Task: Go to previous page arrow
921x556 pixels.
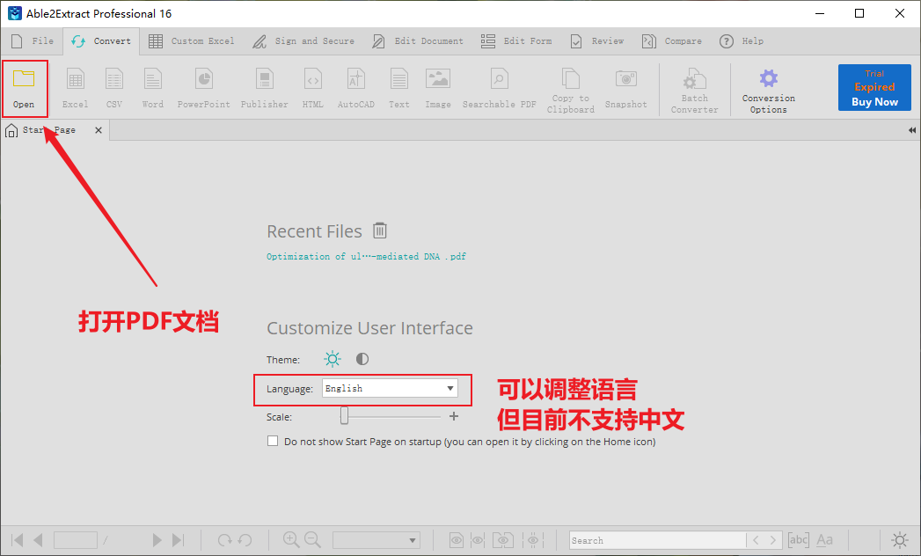Action: (x=38, y=540)
